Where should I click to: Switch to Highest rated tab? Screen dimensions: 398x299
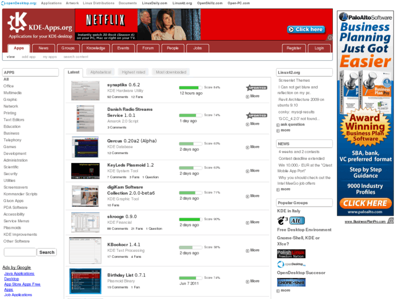click(134, 72)
